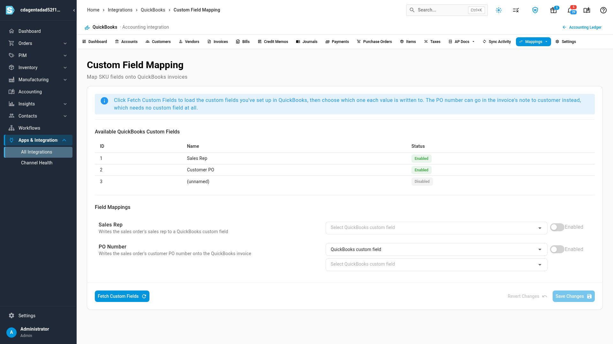Viewport: 613px width, 344px height.
Task: Go to Home breadcrumb link
Action: [93, 10]
